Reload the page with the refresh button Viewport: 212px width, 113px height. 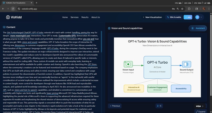[13, 9]
